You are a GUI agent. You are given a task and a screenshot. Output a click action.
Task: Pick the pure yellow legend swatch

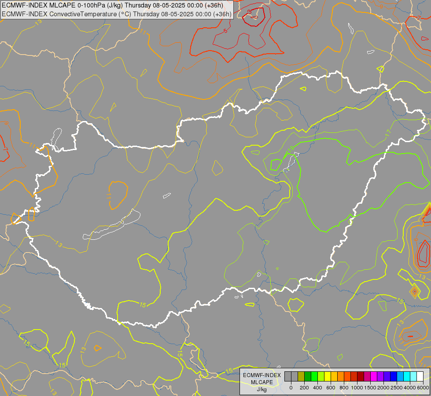(x=328, y=376)
